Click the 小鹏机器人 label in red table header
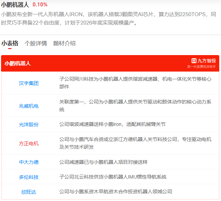221x201 pixels. click(18, 63)
